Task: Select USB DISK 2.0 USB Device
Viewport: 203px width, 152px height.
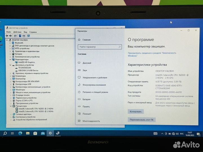Action: (x=28, y=71)
